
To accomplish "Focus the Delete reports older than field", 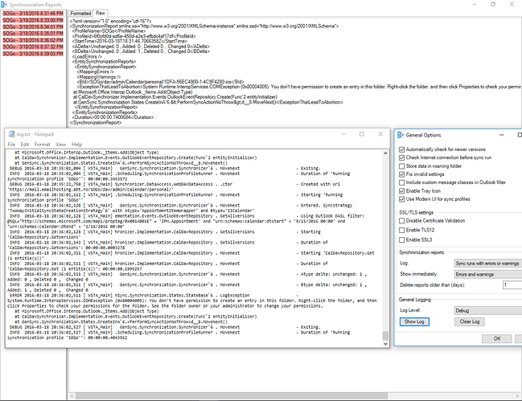I will (512, 285).
